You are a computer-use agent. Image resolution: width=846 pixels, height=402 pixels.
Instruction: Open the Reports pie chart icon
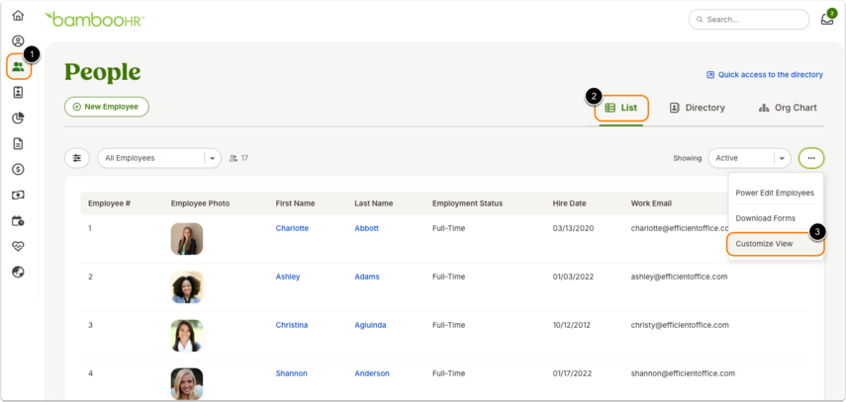[x=18, y=118]
